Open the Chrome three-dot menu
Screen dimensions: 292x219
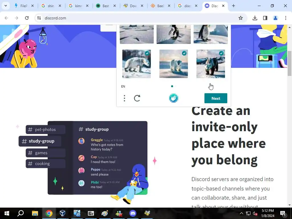click(286, 18)
